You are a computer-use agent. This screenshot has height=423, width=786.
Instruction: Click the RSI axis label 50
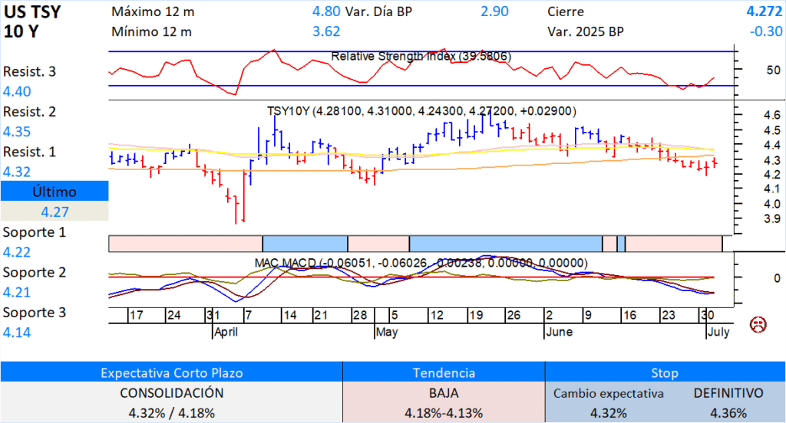coord(773,70)
